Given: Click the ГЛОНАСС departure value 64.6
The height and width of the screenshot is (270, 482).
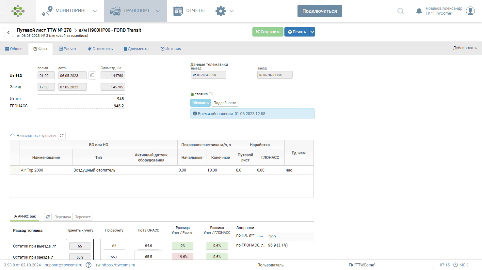Looking at the screenshot, I should click(x=149, y=246).
